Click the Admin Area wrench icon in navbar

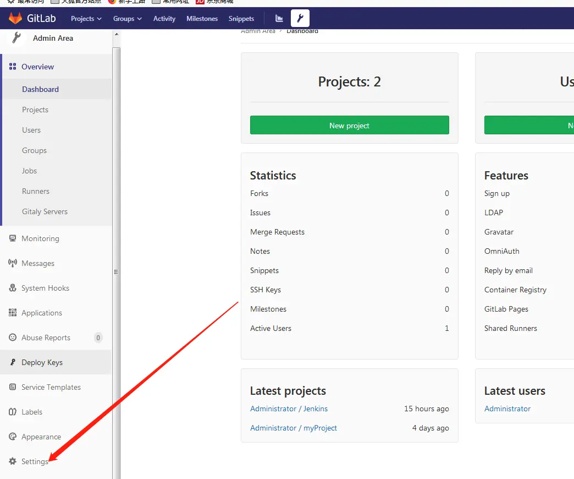click(x=300, y=18)
